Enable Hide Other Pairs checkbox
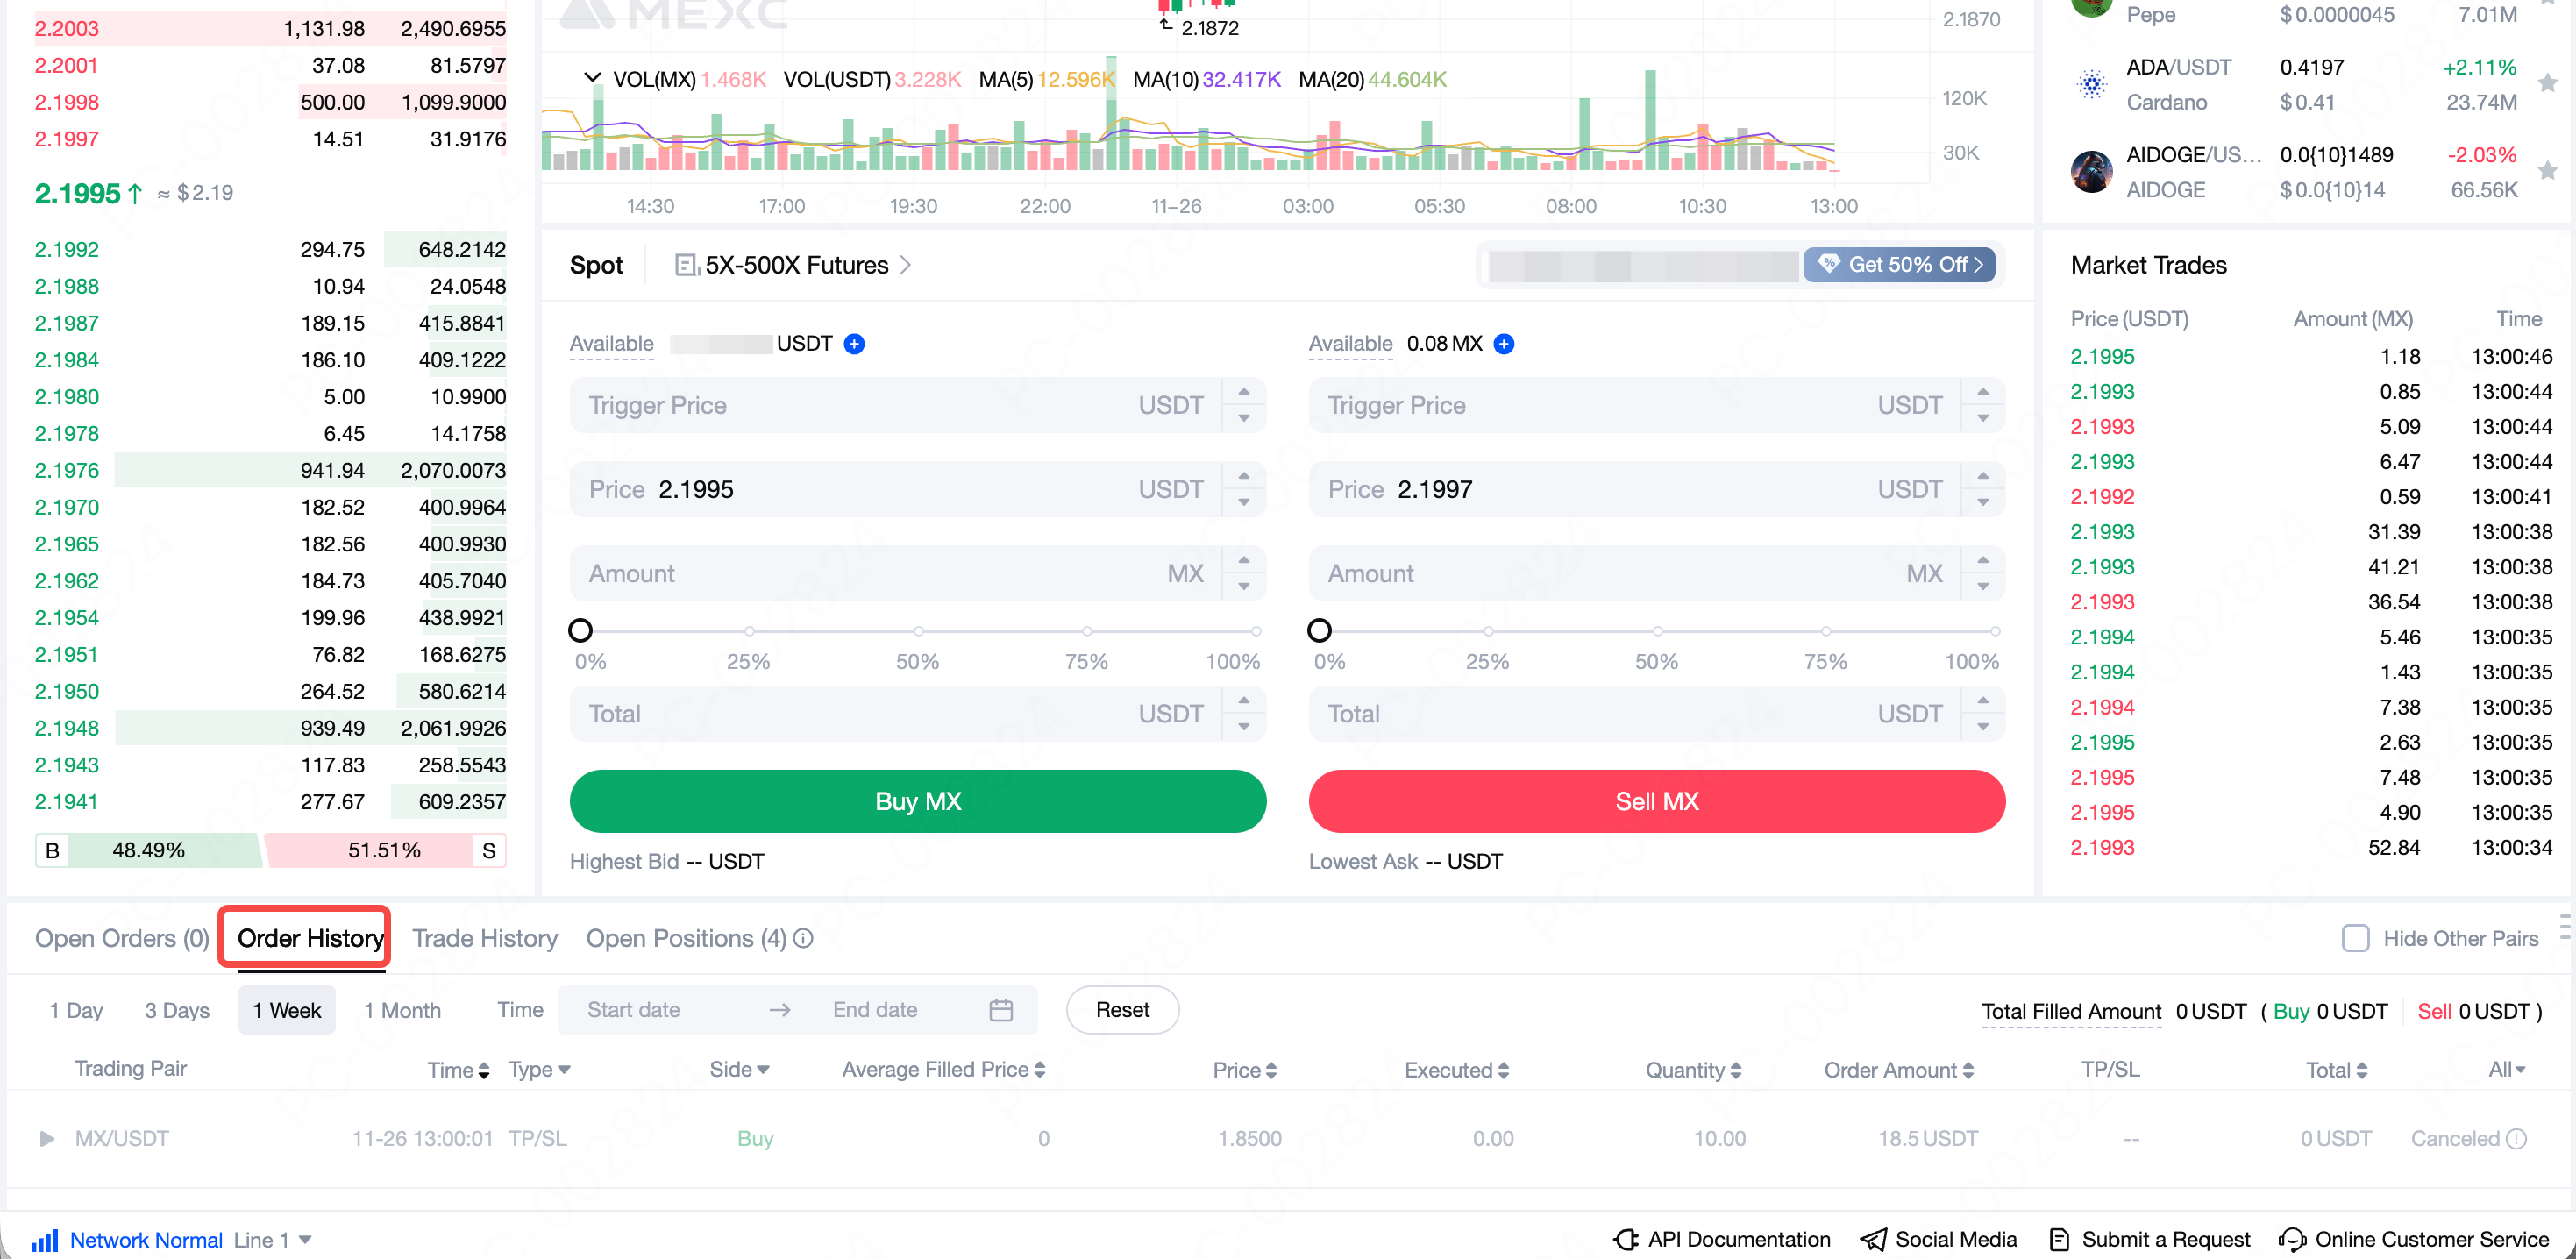The height and width of the screenshot is (1259, 2576). (2355, 938)
